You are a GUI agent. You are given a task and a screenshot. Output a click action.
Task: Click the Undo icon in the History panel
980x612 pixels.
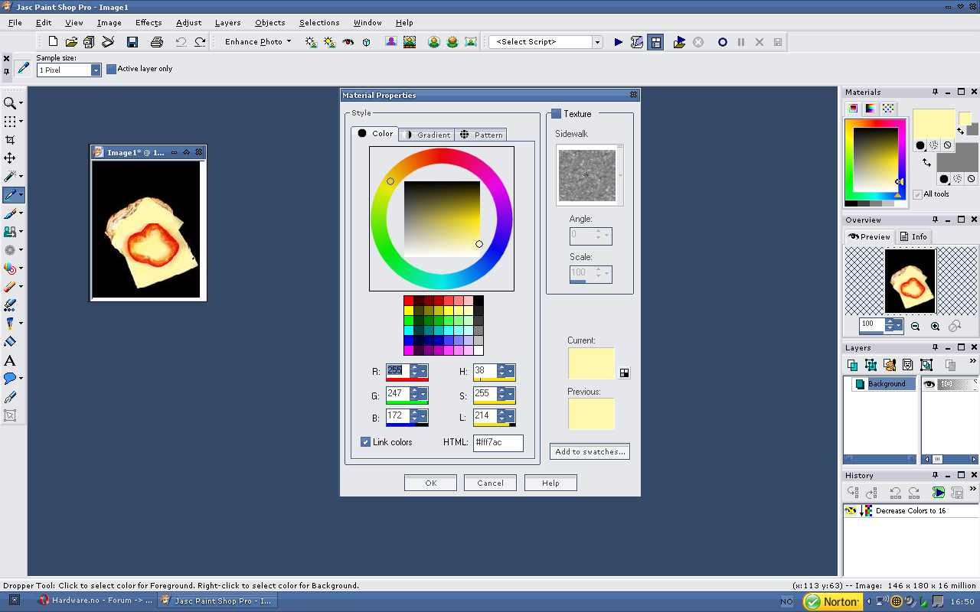pyautogui.click(x=895, y=493)
